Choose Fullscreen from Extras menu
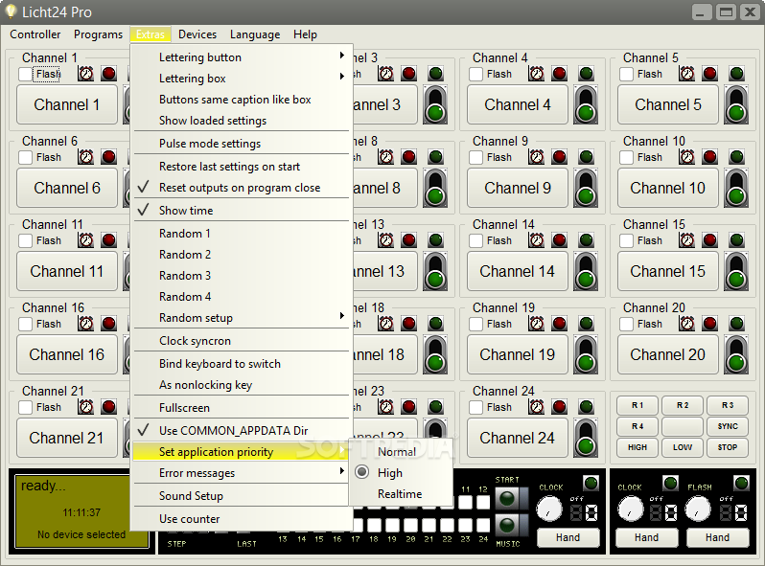Image resolution: width=765 pixels, height=566 pixels. click(242, 408)
